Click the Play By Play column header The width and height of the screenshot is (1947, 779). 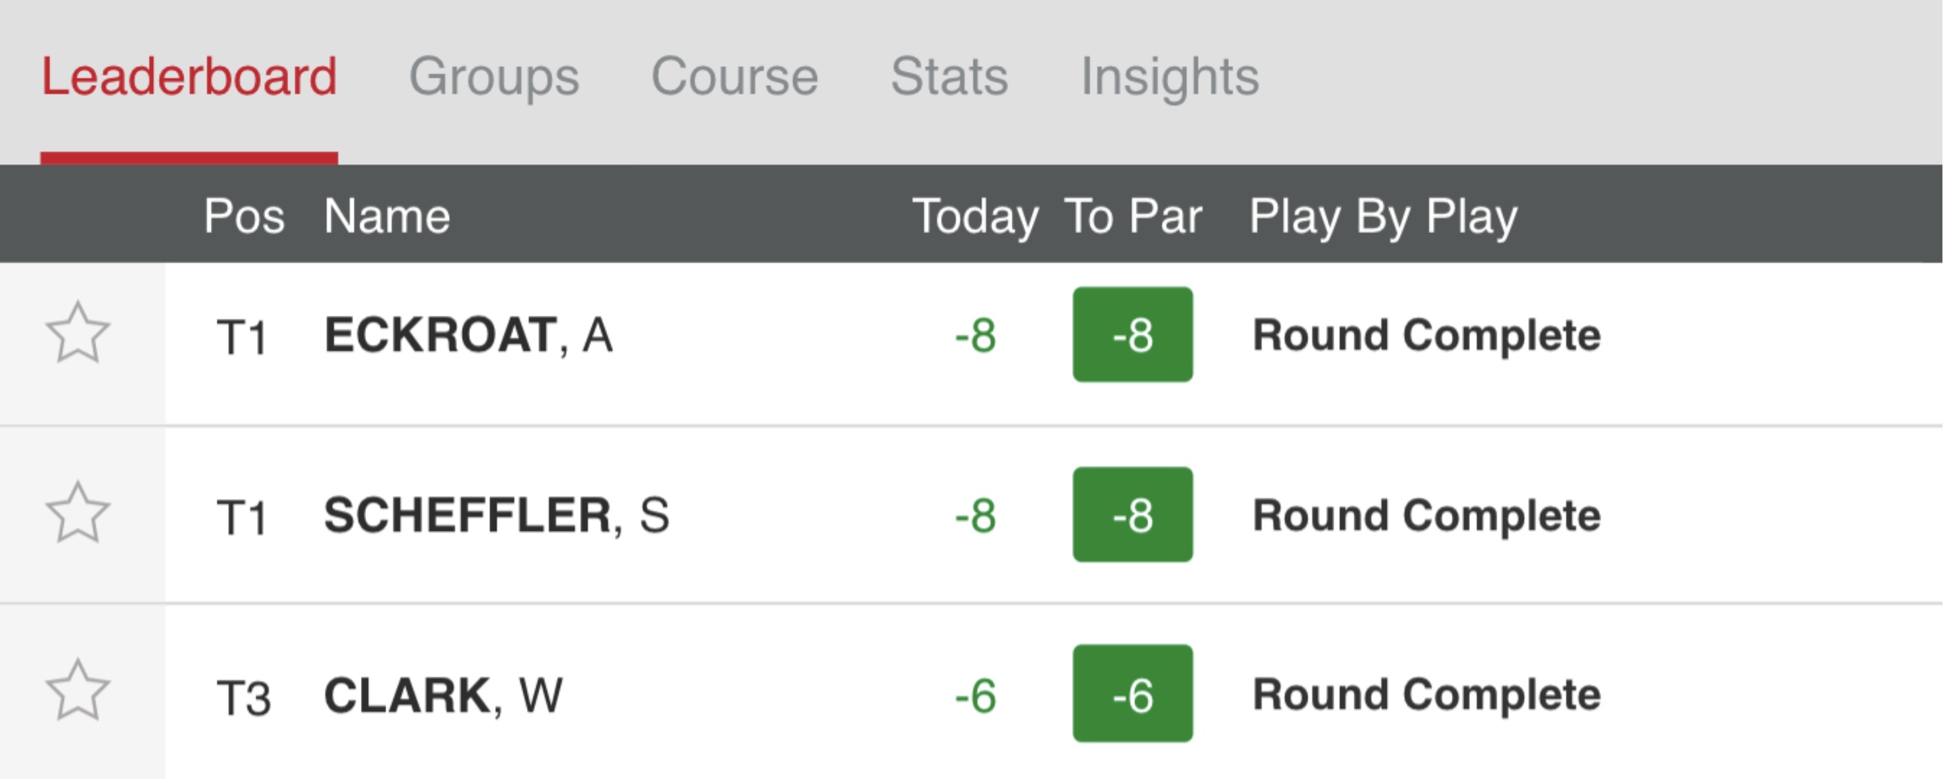[x=1382, y=216]
